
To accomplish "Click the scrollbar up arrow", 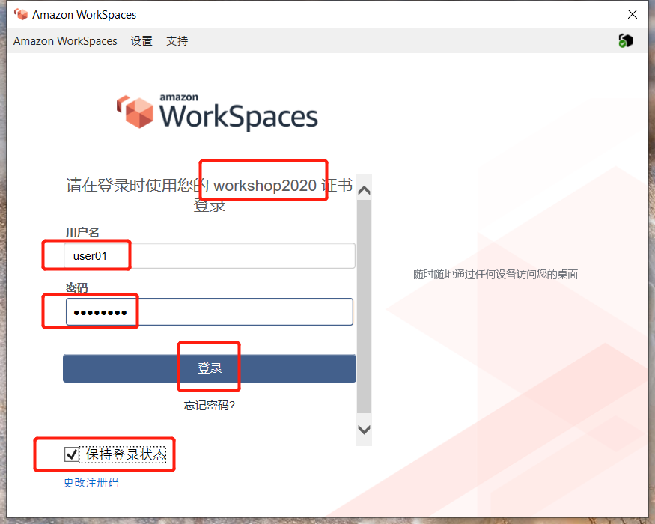I will 364,190.
